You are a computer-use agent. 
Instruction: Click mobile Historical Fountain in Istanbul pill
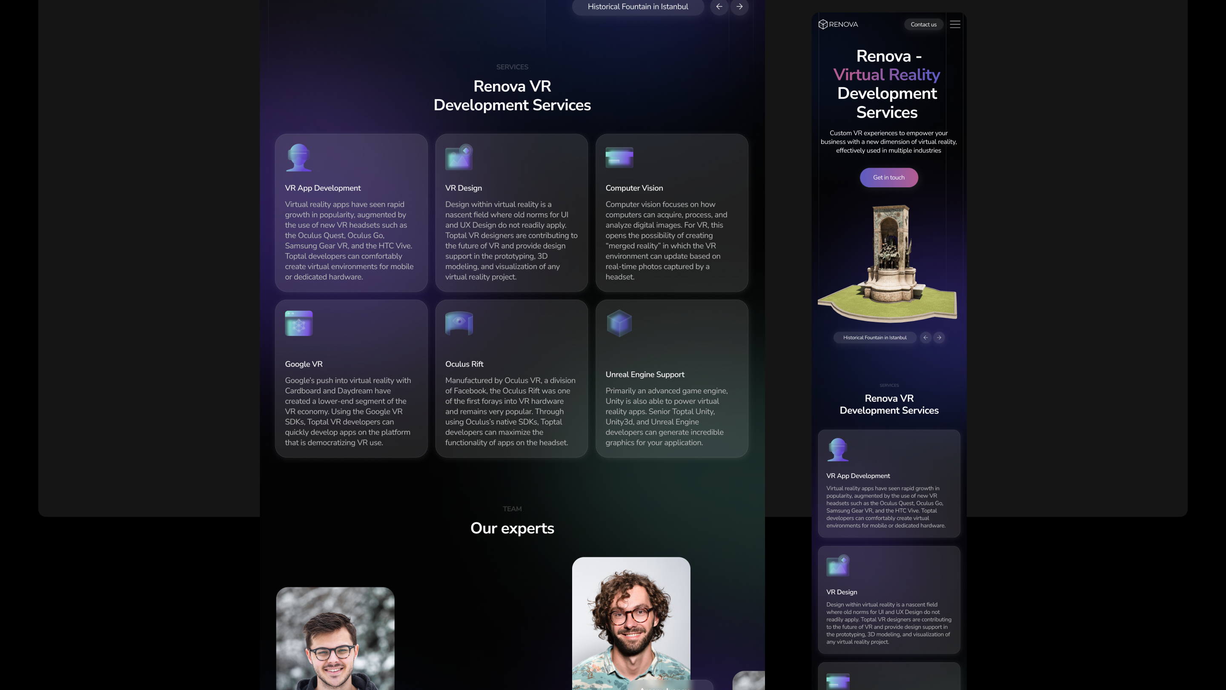pyautogui.click(x=874, y=338)
